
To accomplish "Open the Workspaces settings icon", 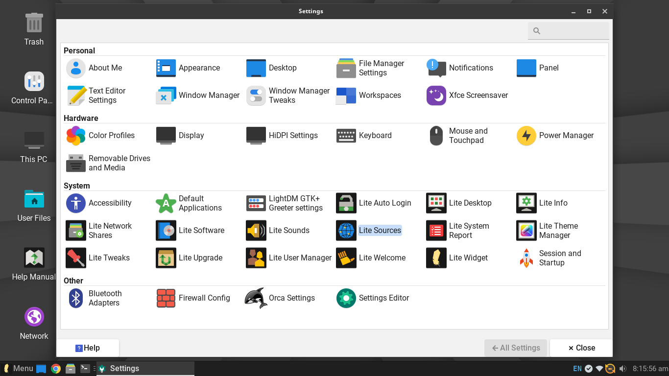I will [346, 95].
